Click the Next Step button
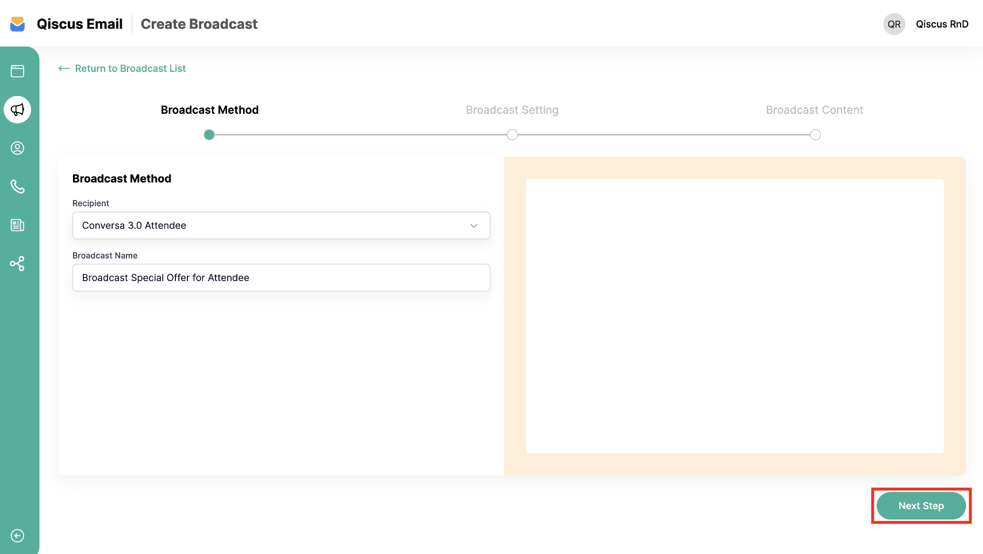This screenshot has height=554, width=983. (920, 506)
